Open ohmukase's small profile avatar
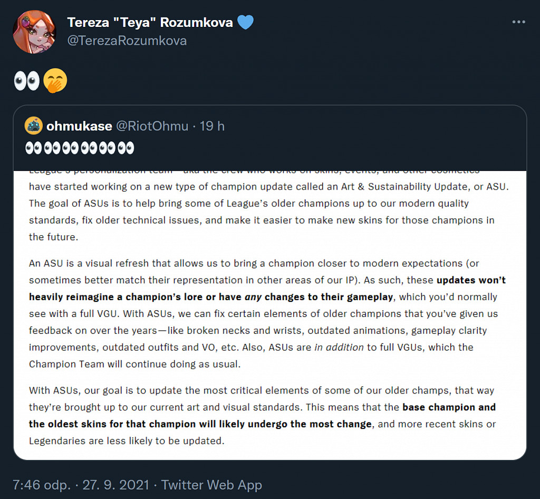This screenshot has width=540, height=499. [x=34, y=126]
